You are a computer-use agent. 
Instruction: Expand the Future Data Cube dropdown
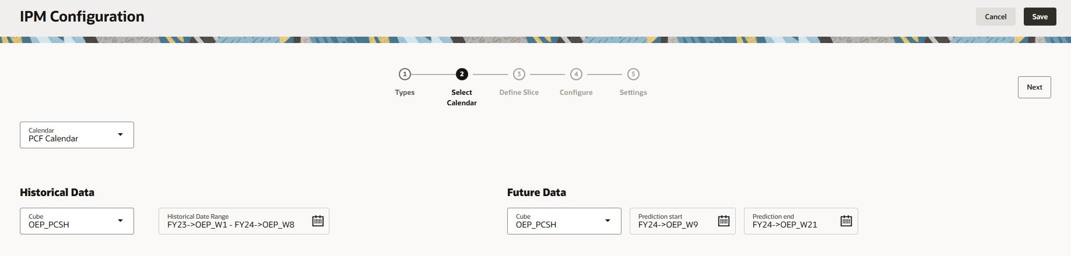click(608, 221)
